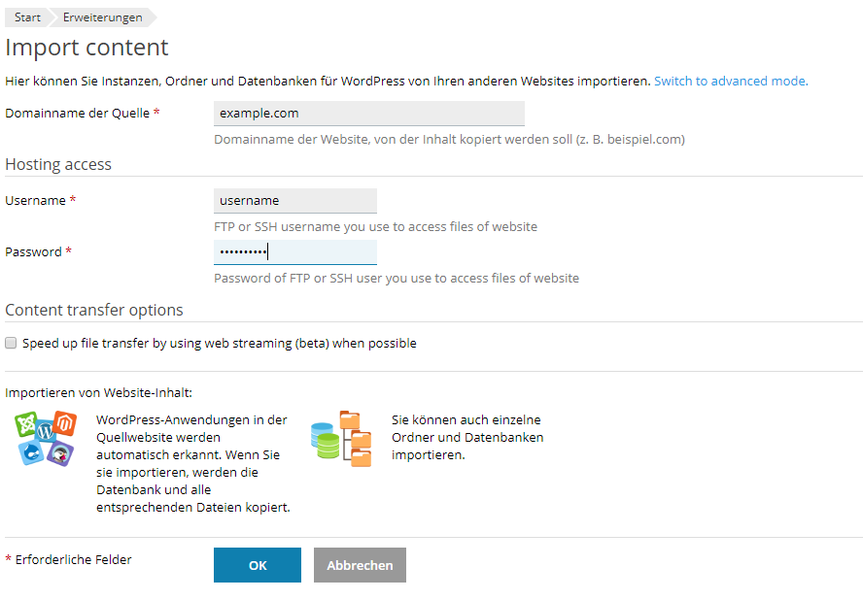Screen dimensions: 863x600
Task: Click the hint 'Domainname der Website, von der Inhalt'
Action: point(449,140)
